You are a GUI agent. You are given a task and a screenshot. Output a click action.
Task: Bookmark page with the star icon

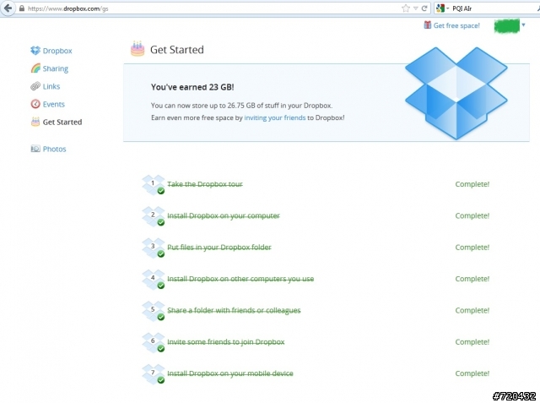(406, 8)
